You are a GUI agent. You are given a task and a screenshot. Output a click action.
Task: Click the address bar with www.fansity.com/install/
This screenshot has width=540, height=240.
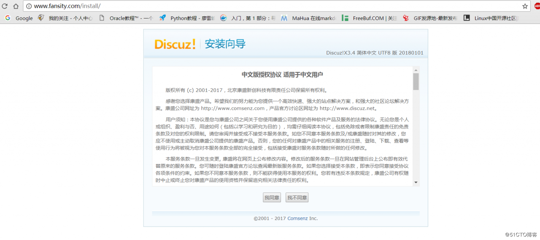[276, 6]
